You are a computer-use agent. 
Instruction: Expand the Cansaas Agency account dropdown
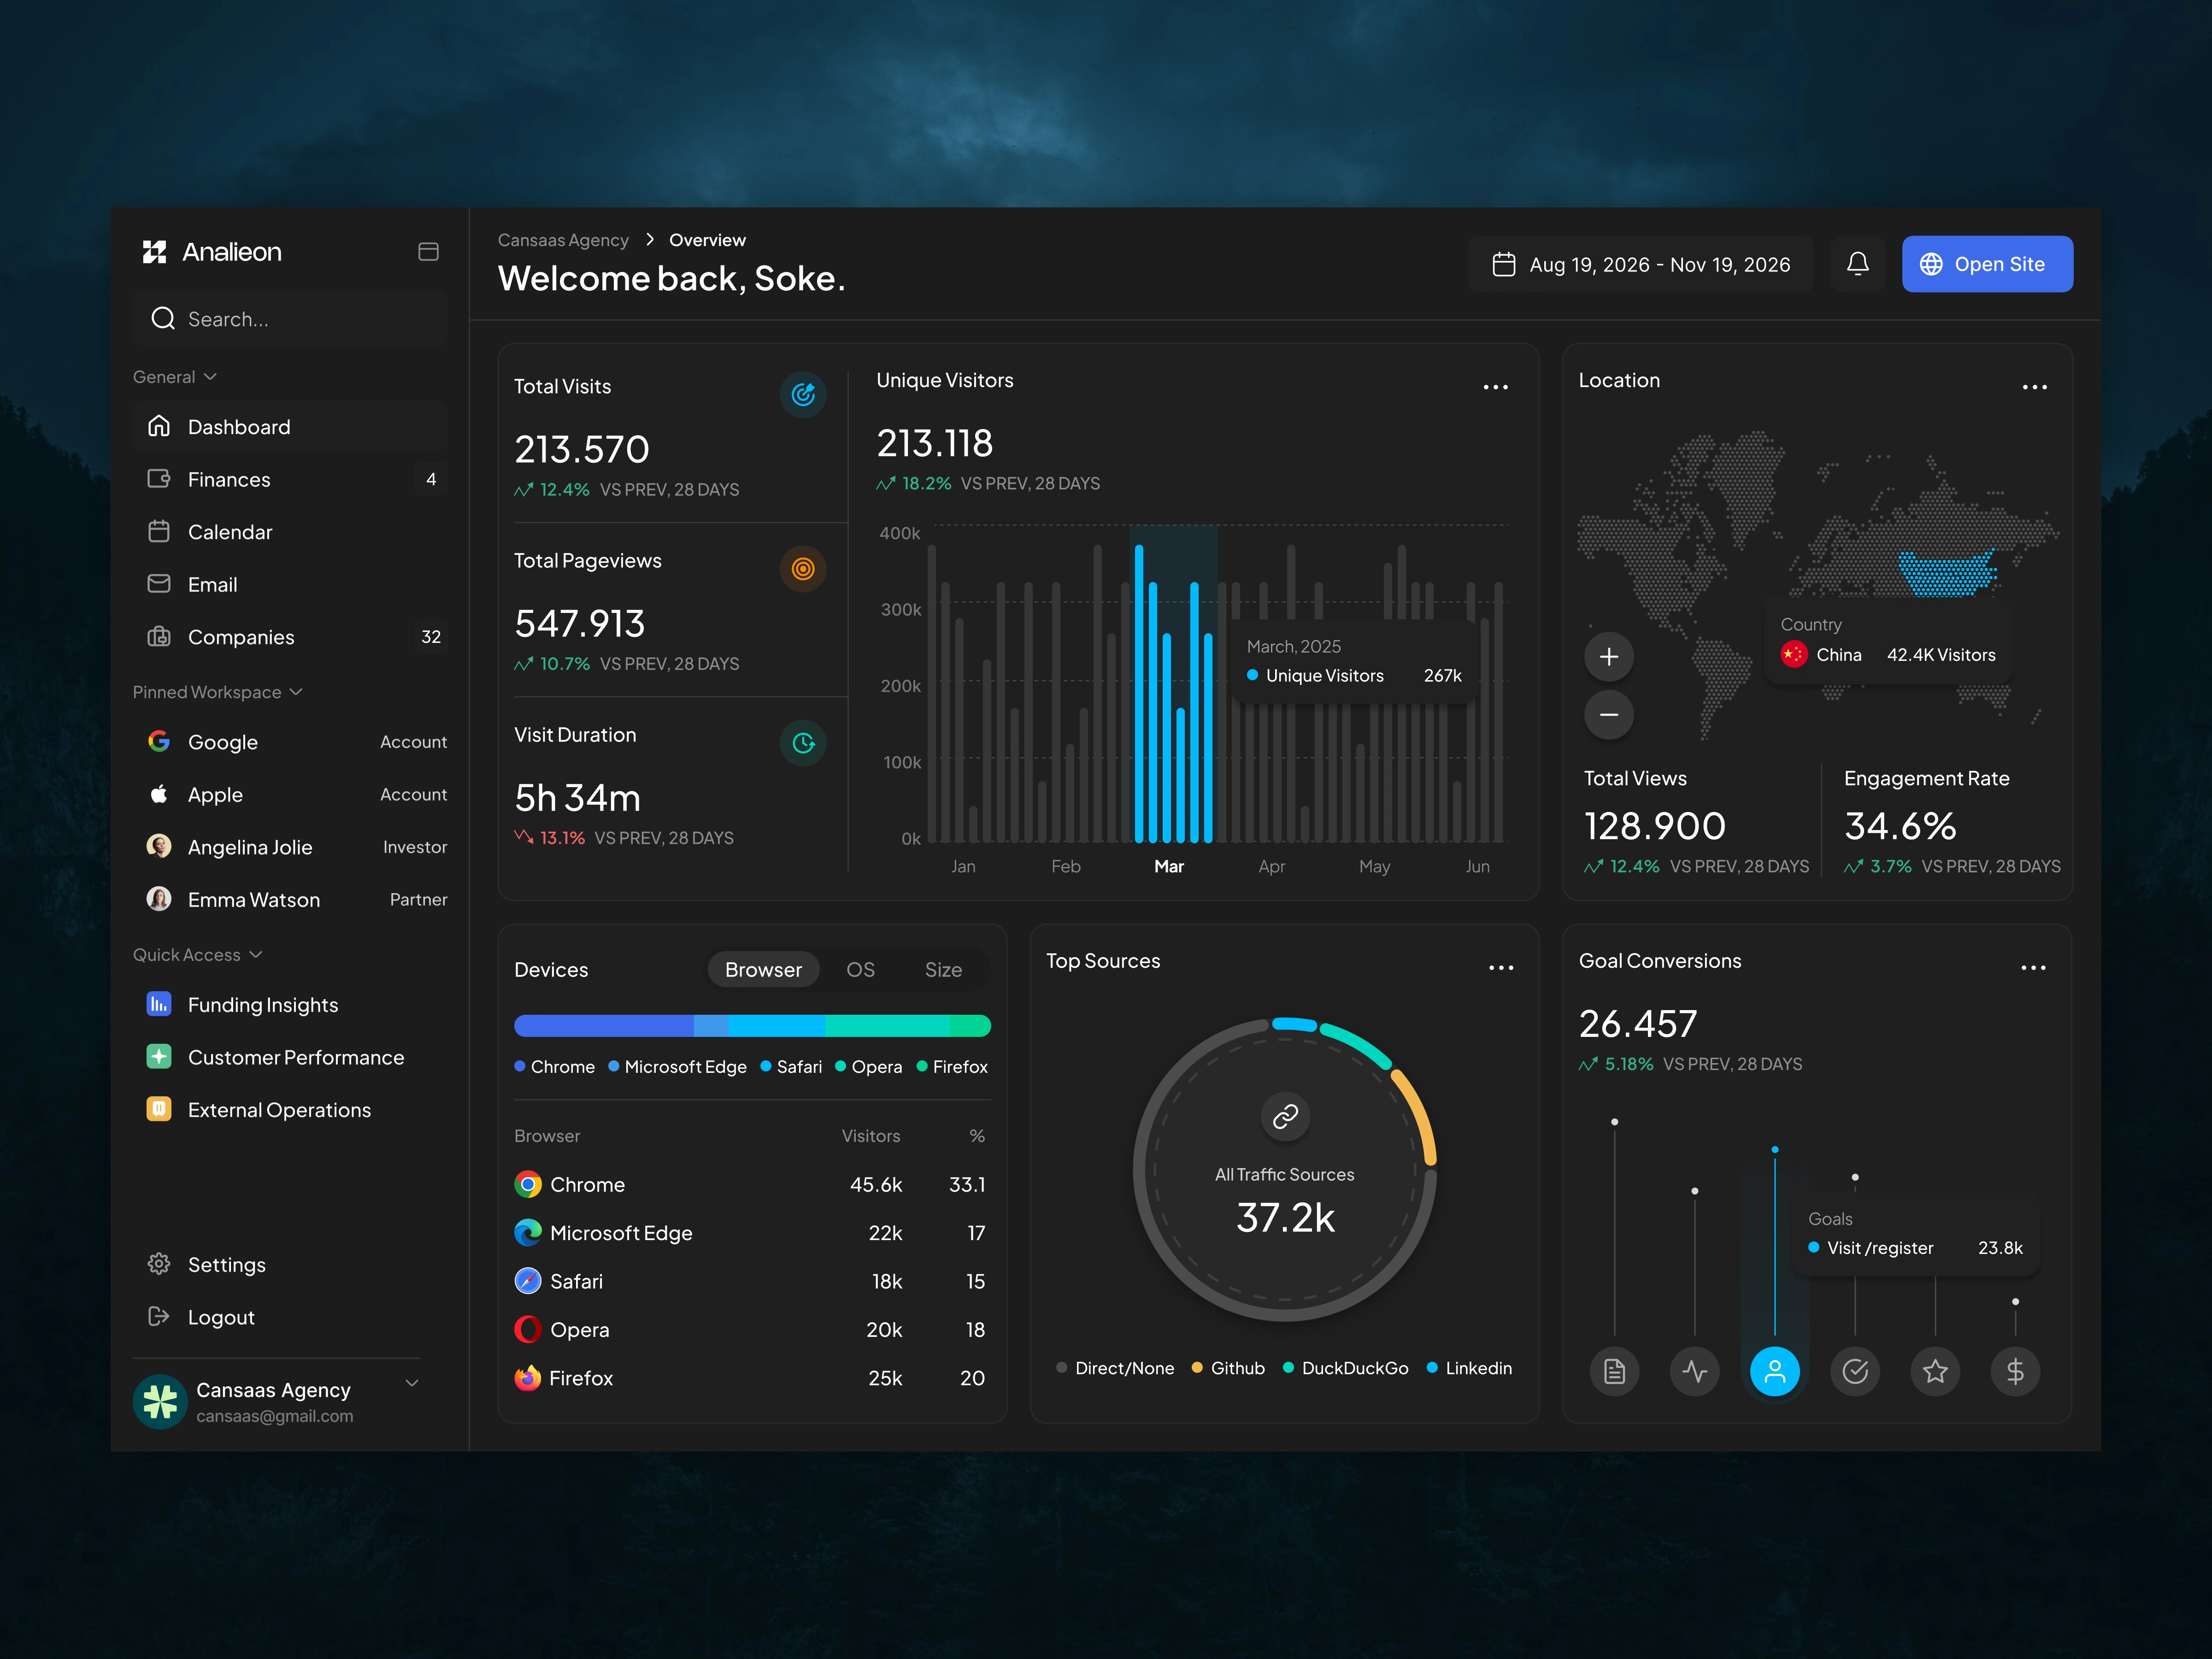(411, 1383)
